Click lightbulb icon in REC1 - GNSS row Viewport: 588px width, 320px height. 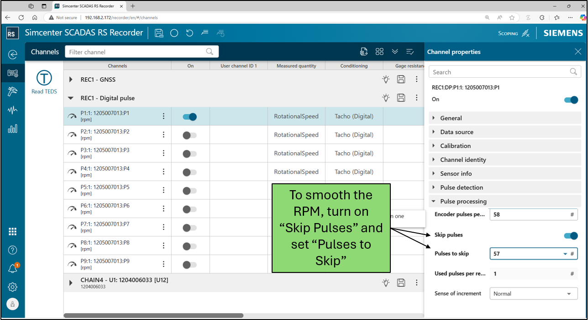[386, 80]
